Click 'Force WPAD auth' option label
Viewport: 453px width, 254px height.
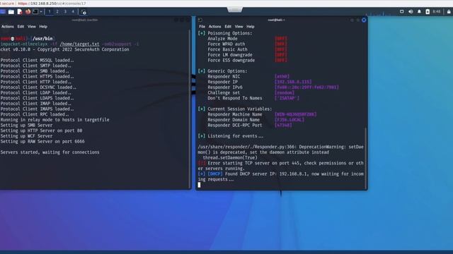tap(226, 44)
